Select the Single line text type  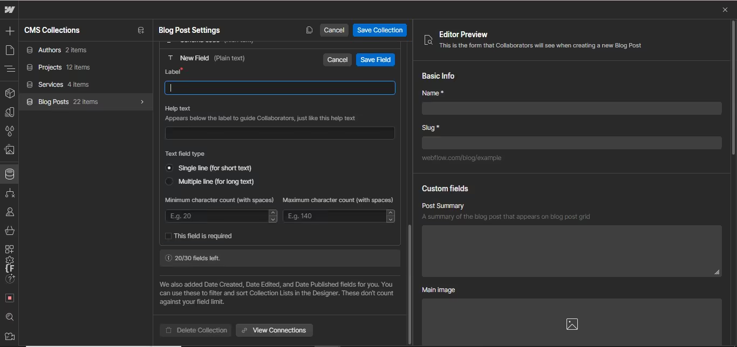pyautogui.click(x=169, y=168)
